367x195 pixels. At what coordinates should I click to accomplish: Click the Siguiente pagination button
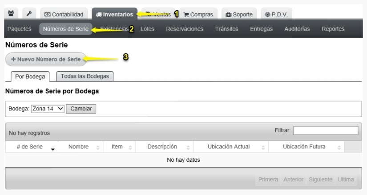click(320, 179)
